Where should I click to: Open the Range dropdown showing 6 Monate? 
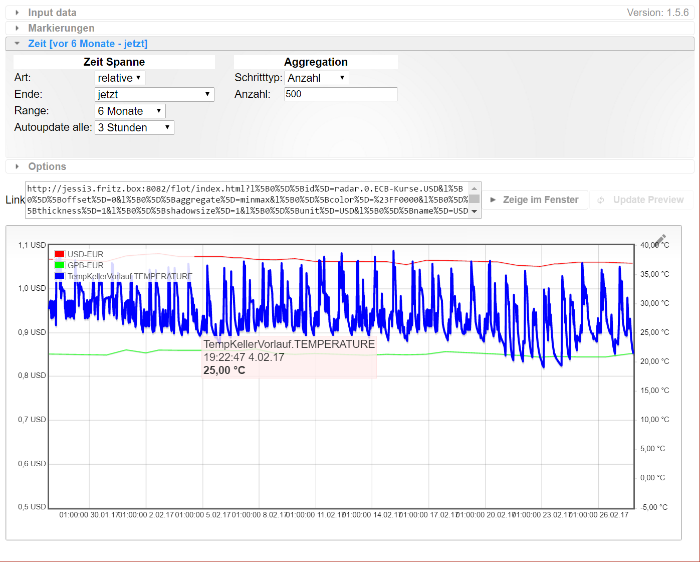pyautogui.click(x=130, y=111)
